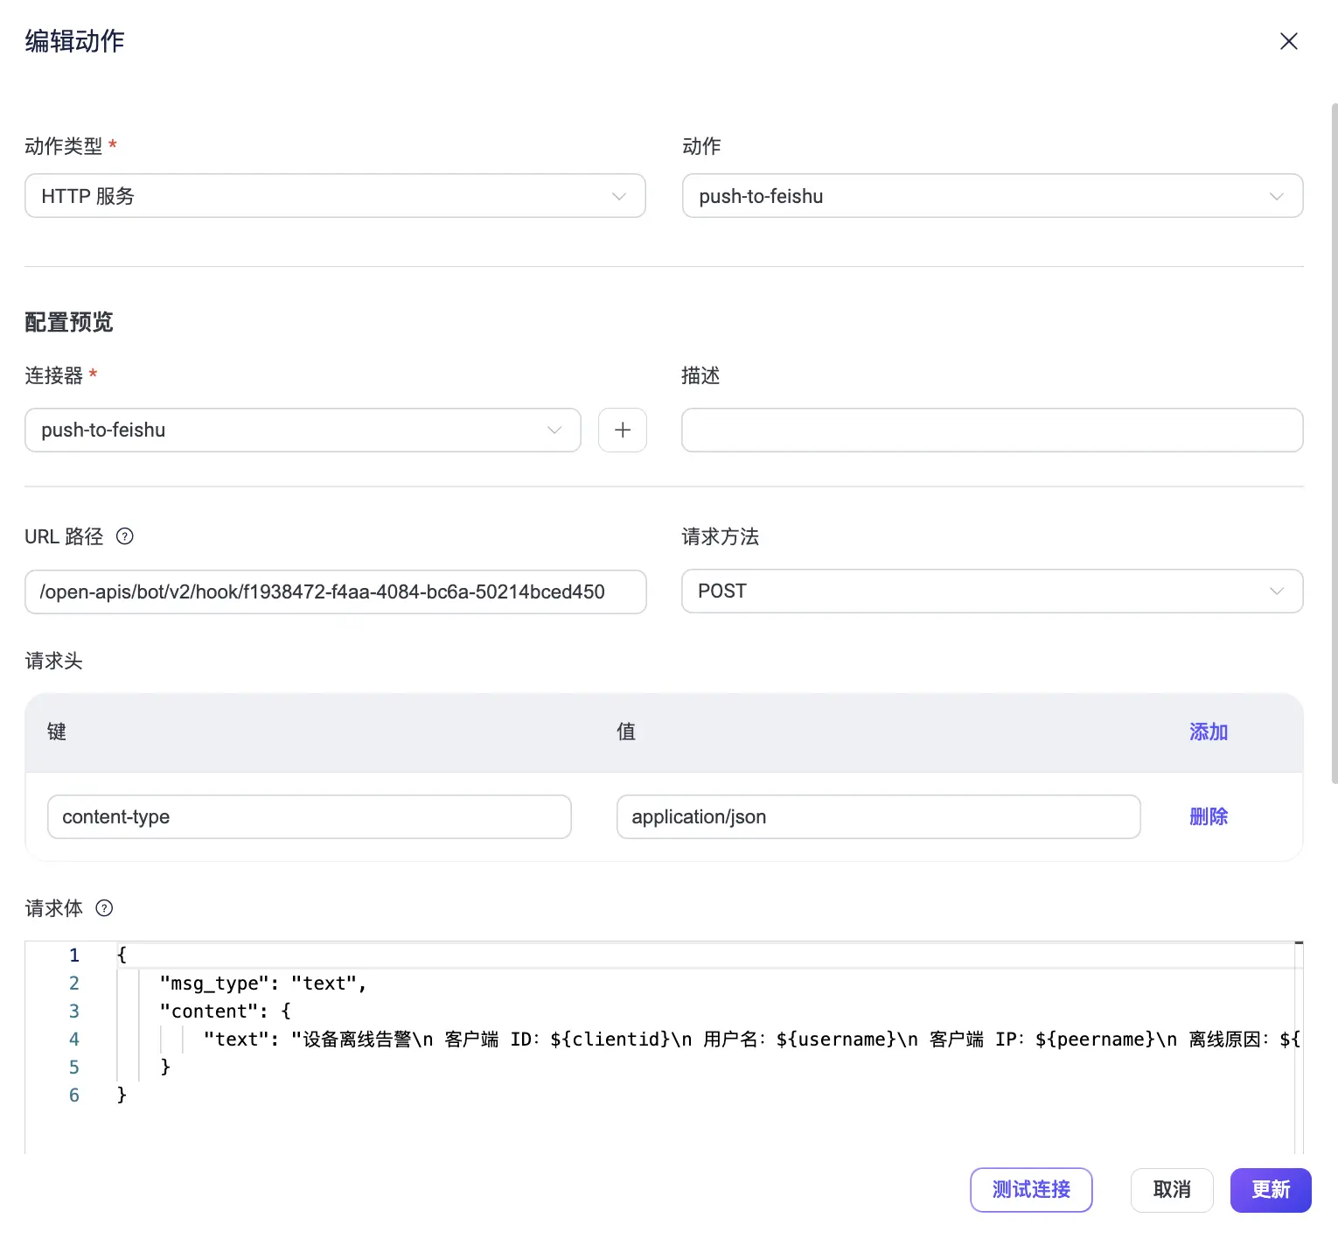Click 添加 to add a request header
The height and width of the screenshot is (1239, 1338).
point(1208,731)
